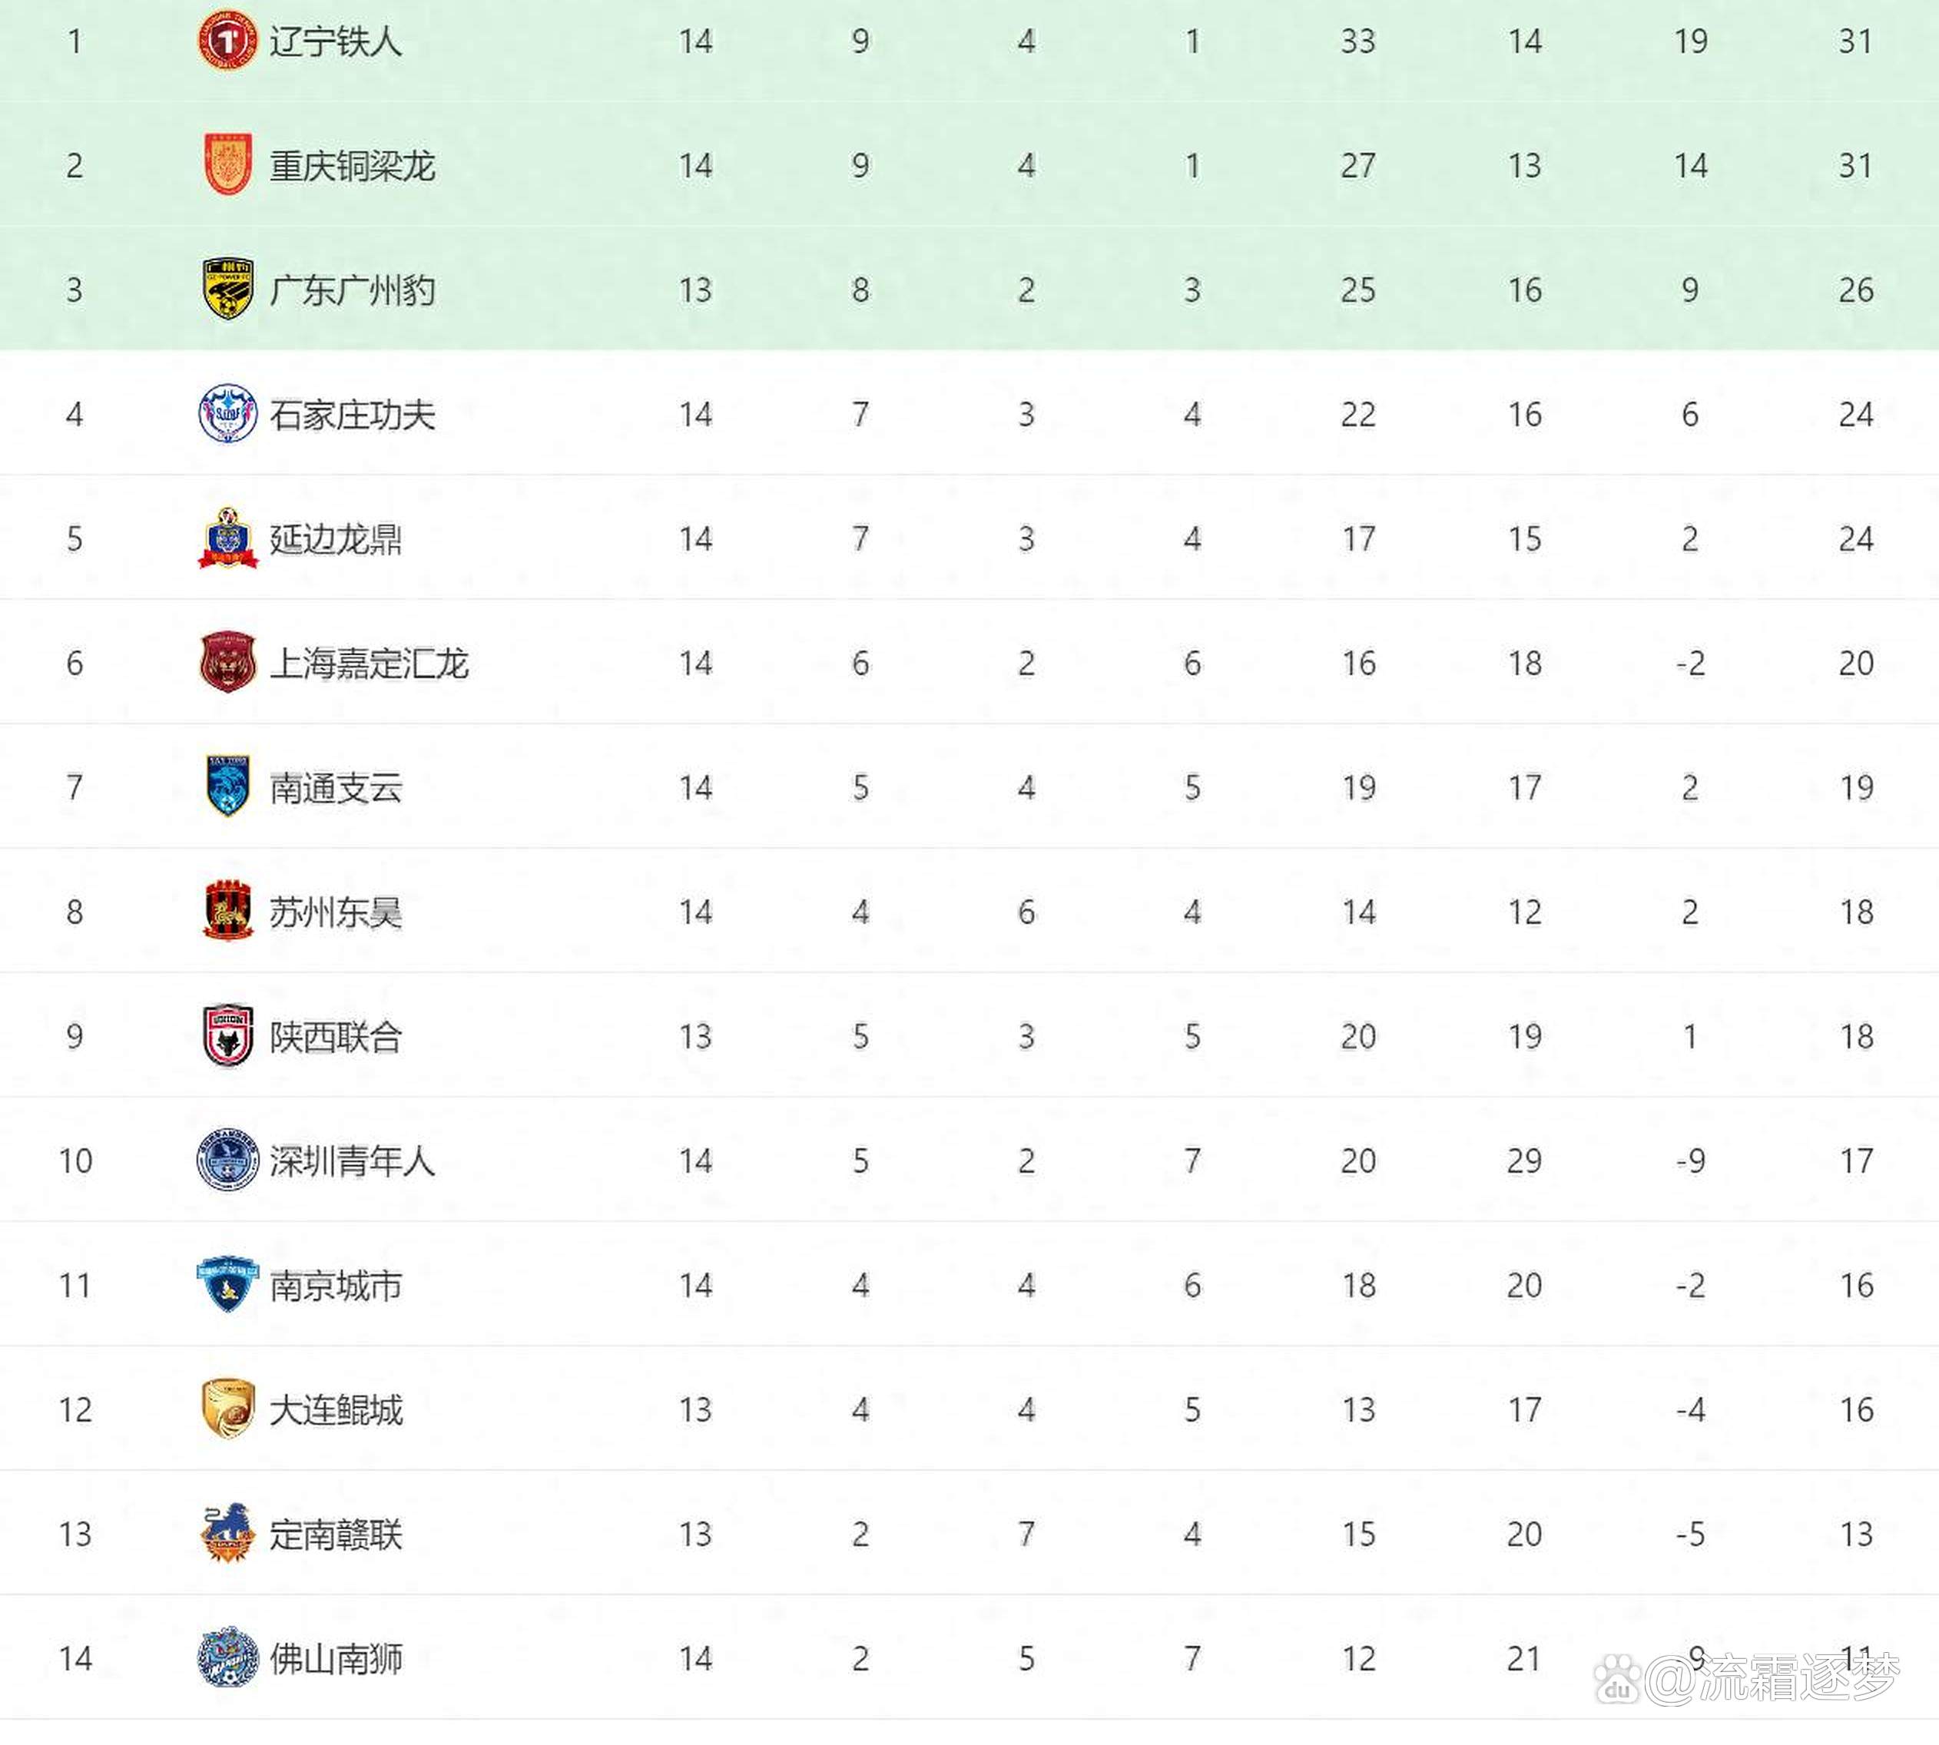This screenshot has height=1745, width=1939.
Task: Open the 辽宁铁人 team name link
Action: [x=336, y=41]
